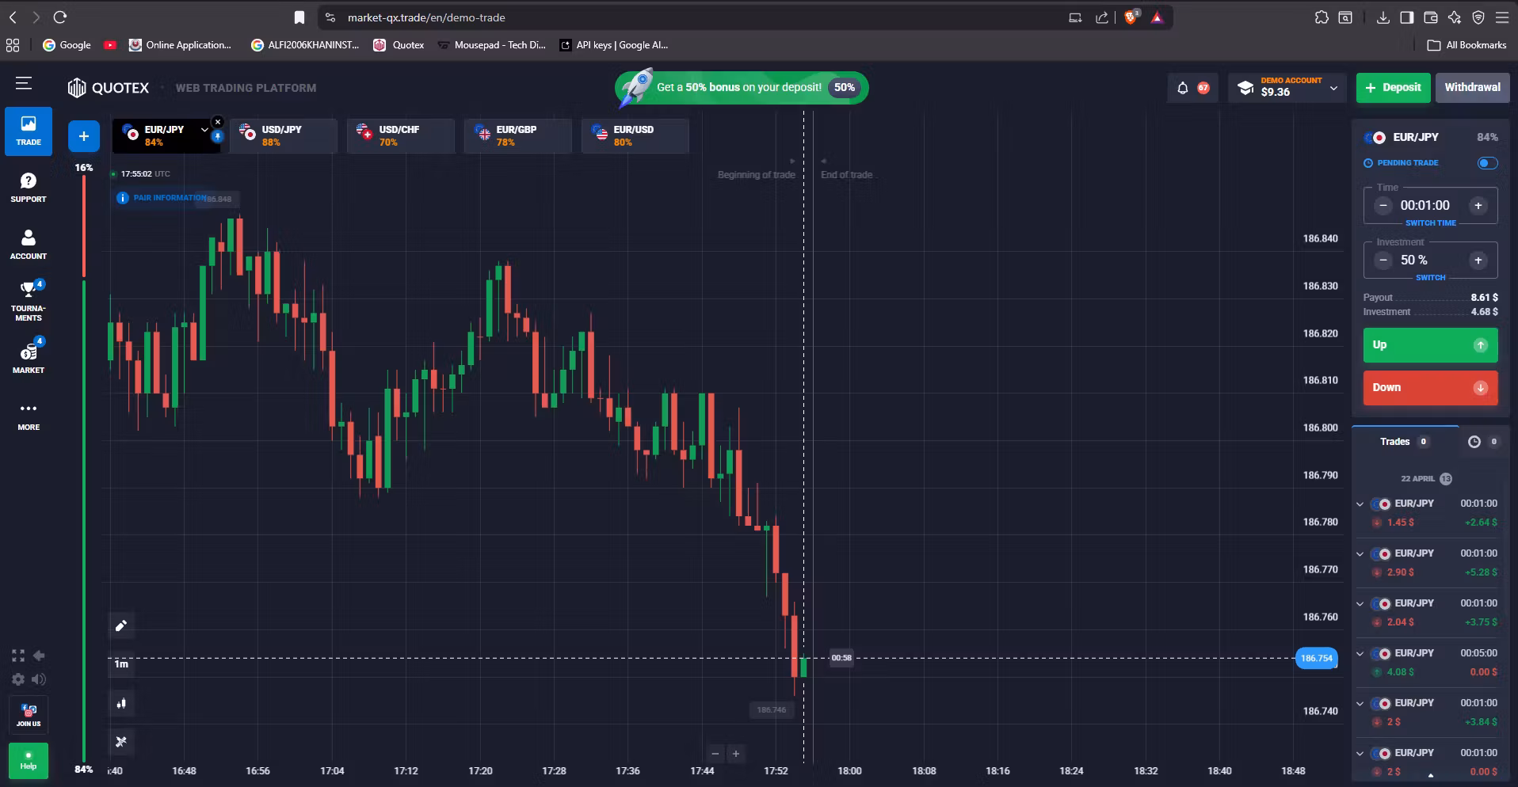Decrease investment with the minus button
Image resolution: width=1518 pixels, height=787 pixels.
pos(1383,260)
